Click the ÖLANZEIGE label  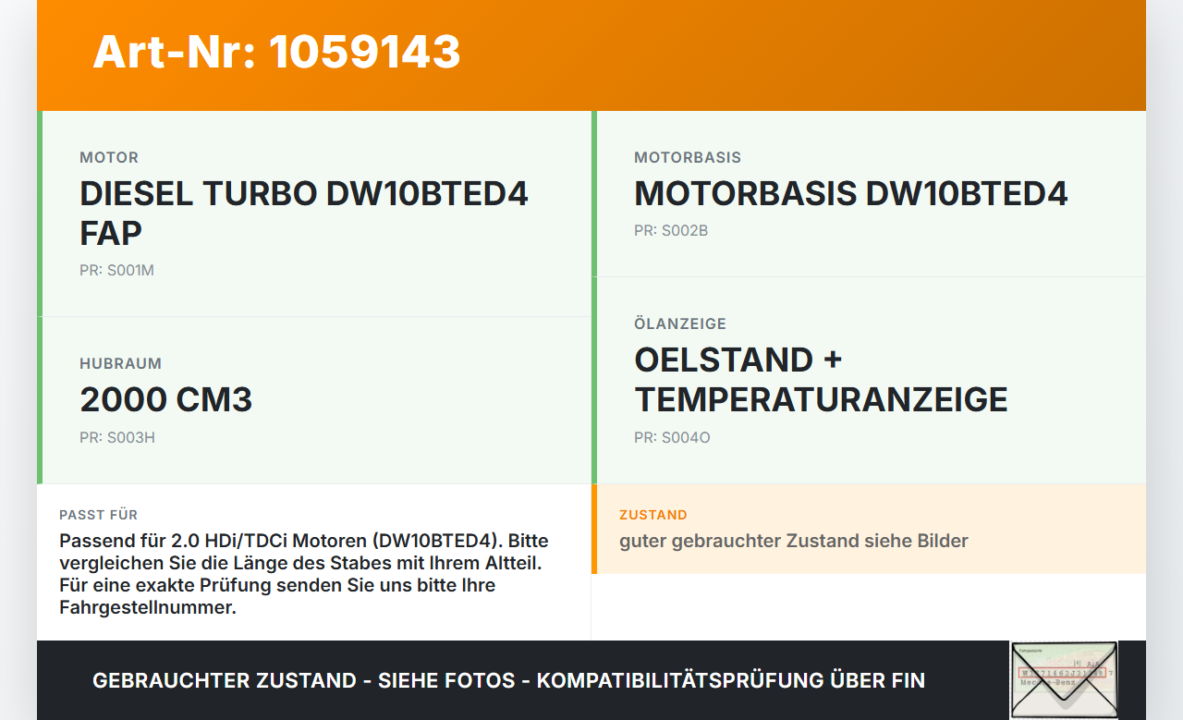(680, 324)
